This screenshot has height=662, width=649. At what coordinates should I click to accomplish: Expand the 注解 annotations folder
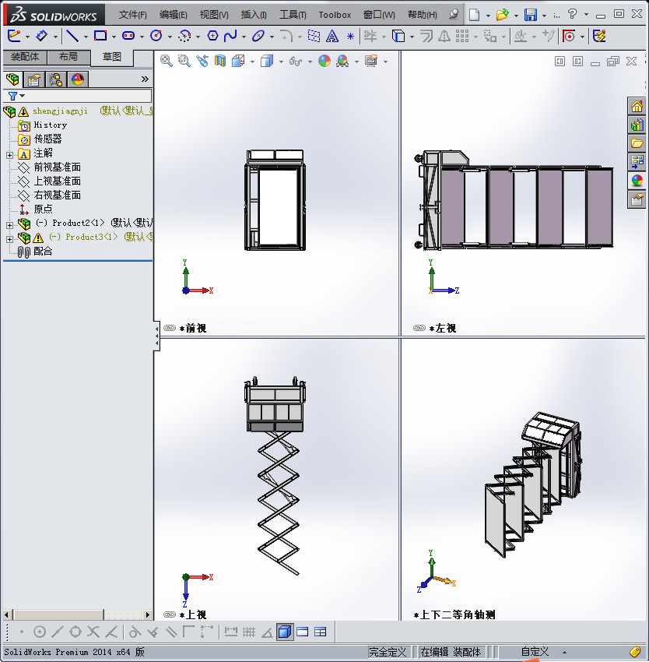pos(9,155)
